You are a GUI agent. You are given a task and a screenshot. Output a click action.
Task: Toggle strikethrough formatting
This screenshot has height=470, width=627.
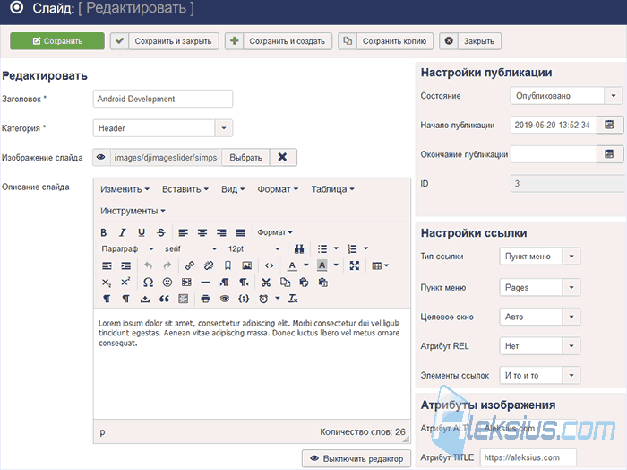click(x=160, y=232)
